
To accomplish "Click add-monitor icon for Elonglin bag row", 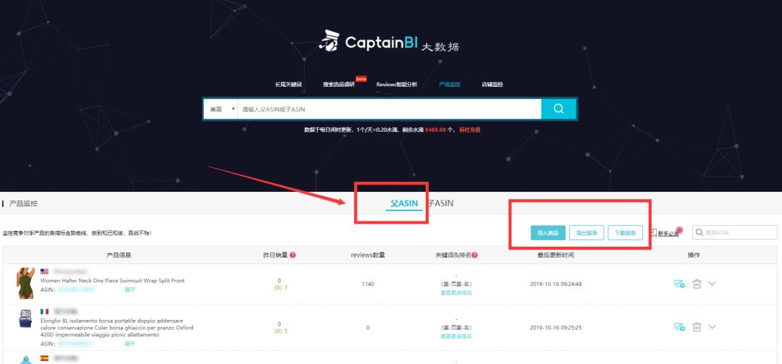I will pyautogui.click(x=679, y=327).
